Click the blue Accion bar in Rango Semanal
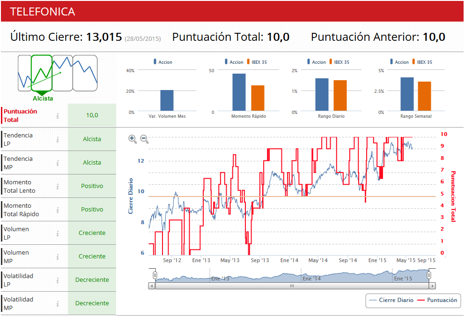465x317 pixels. pyautogui.click(x=407, y=94)
